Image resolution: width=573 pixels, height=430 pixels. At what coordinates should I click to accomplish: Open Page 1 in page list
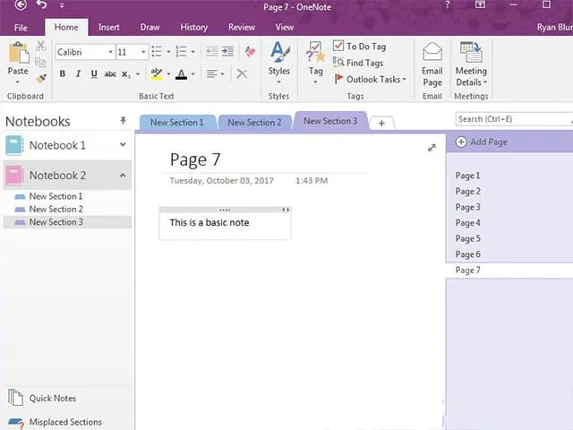coord(467,176)
